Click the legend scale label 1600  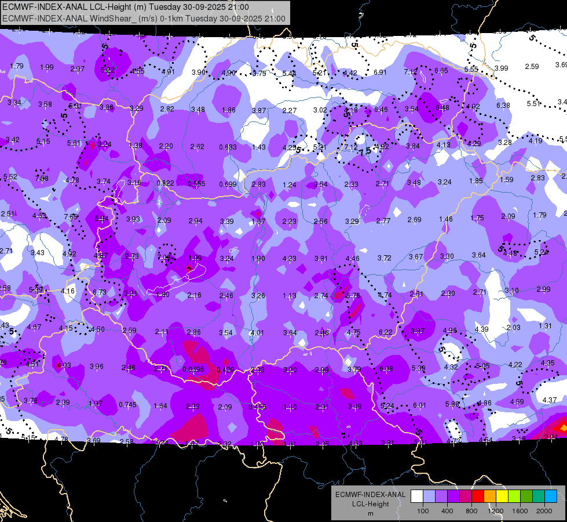pos(520,511)
